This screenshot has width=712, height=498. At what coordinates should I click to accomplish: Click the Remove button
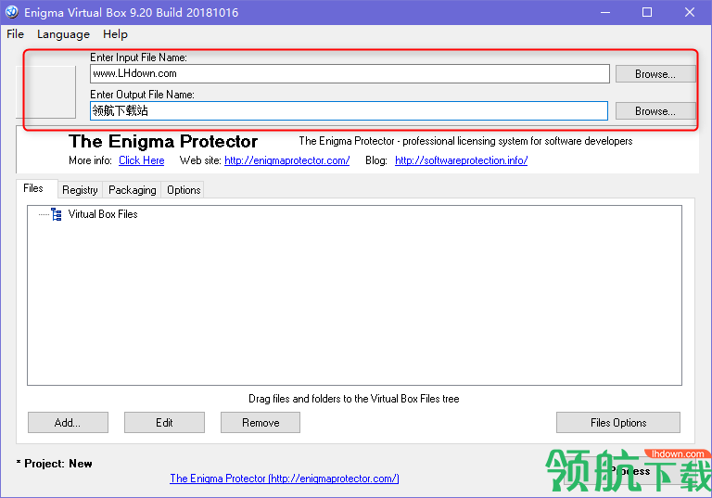click(261, 423)
